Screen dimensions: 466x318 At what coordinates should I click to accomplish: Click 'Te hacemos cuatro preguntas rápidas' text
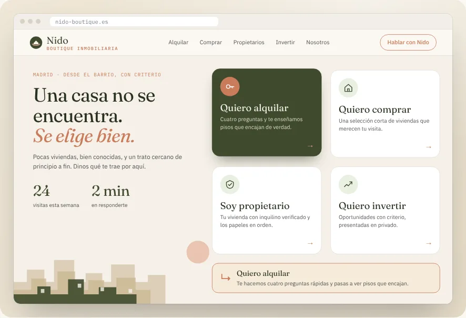coord(322,283)
